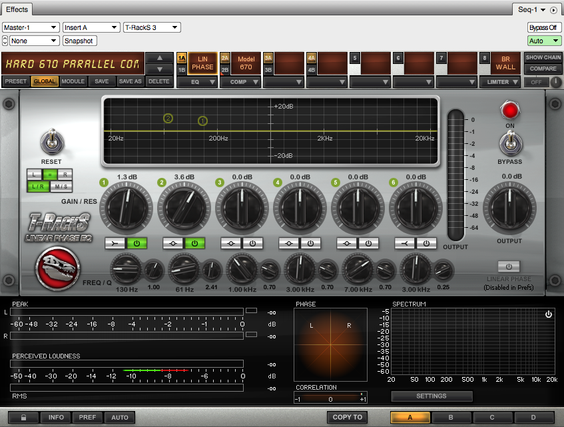Click the lock icon button

23,417
